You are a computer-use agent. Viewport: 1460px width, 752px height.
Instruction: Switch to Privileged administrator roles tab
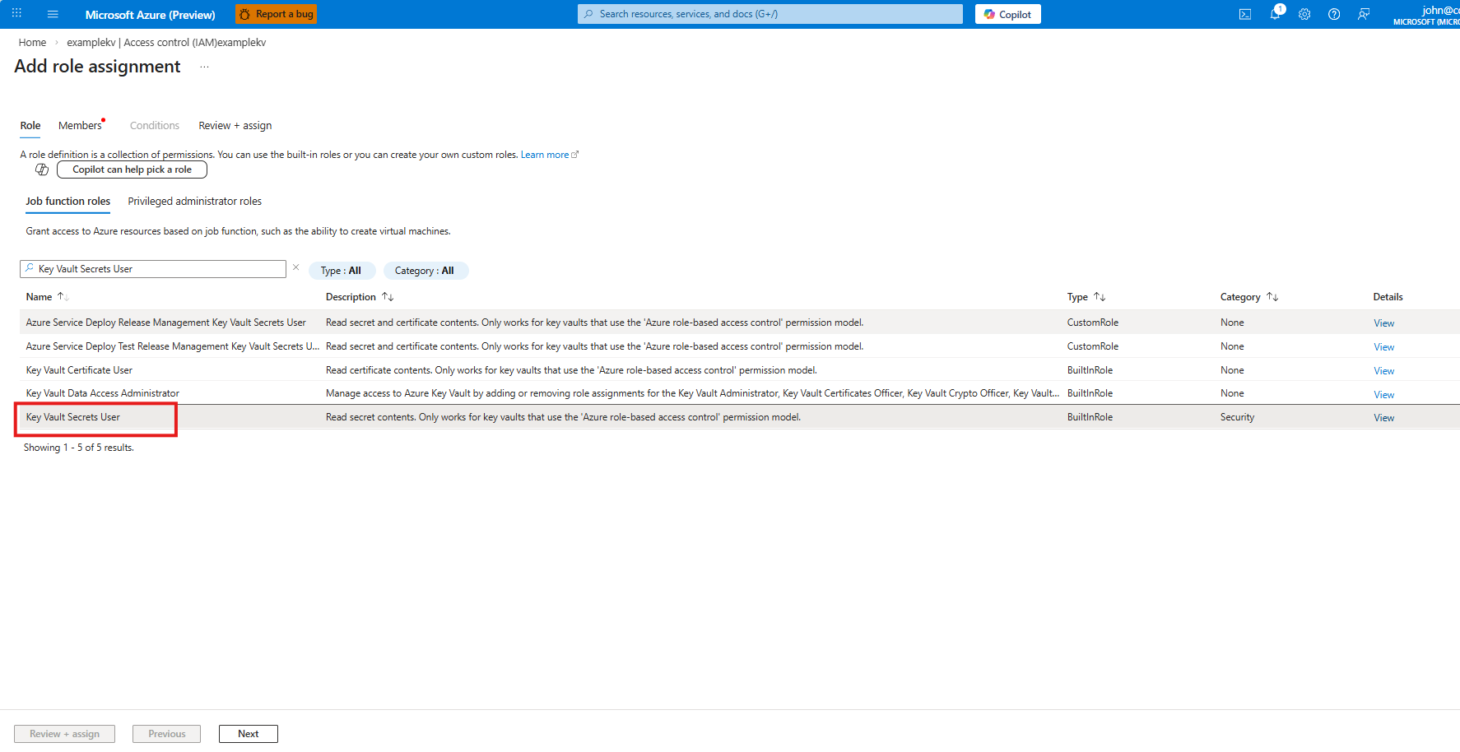click(x=194, y=202)
